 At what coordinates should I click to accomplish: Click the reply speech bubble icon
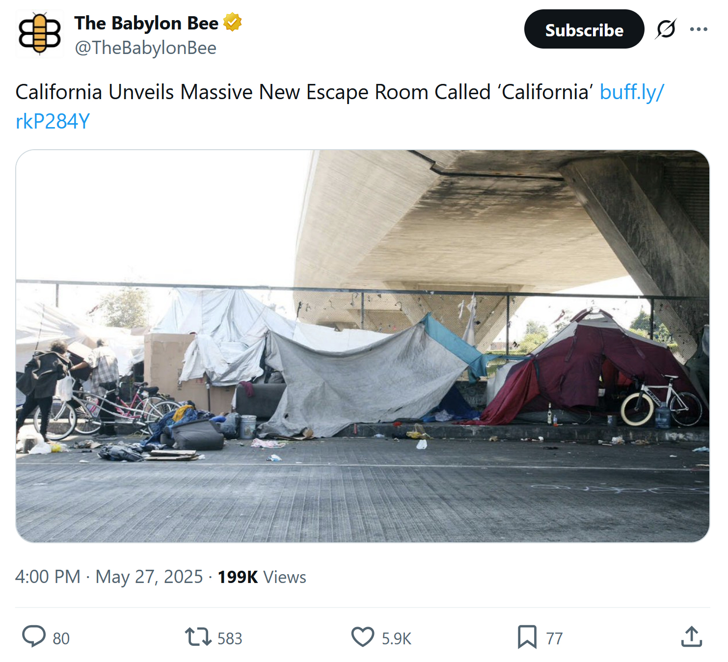(x=34, y=637)
